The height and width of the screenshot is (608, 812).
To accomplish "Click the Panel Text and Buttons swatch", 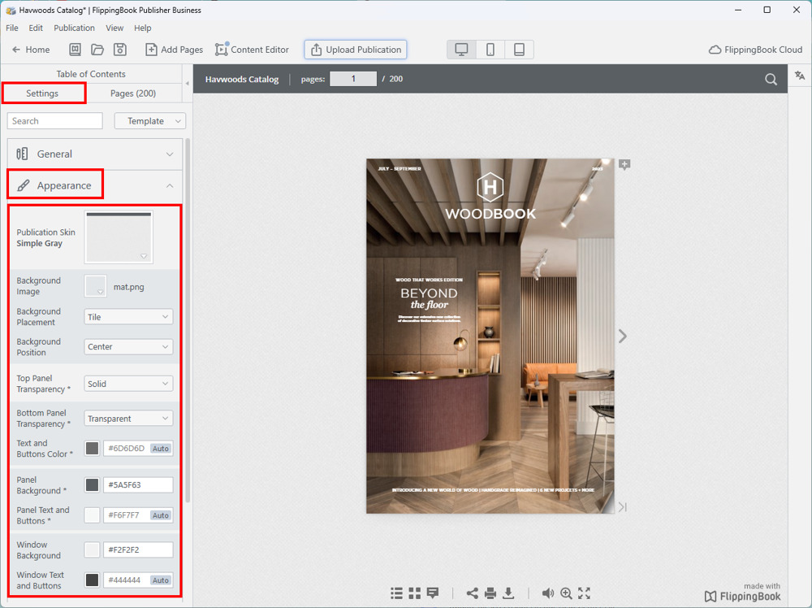I will tap(93, 515).
